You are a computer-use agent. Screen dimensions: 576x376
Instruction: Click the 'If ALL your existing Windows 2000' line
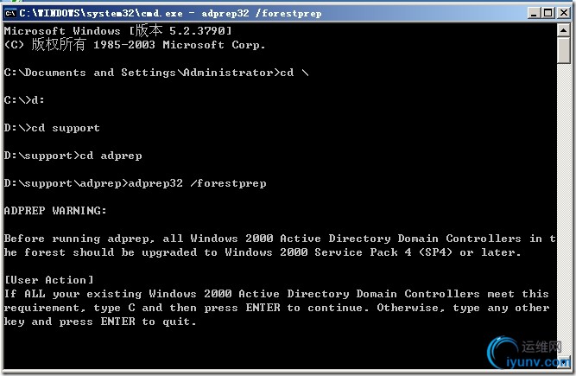tap(276, 294)
